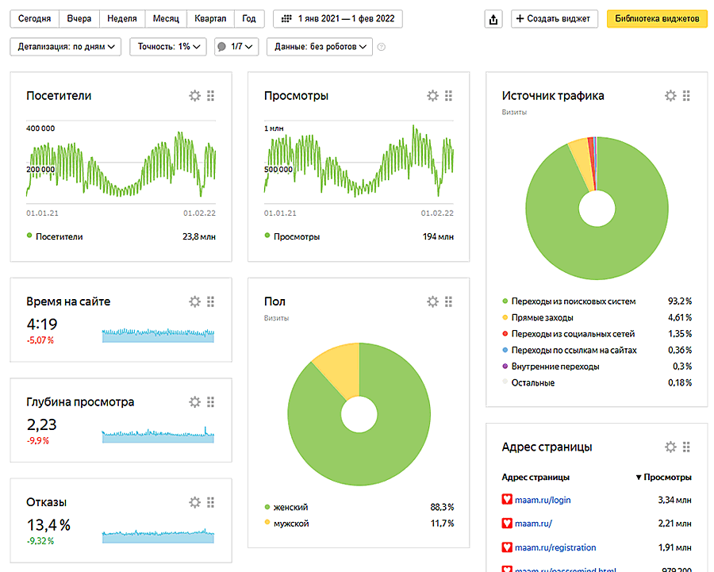The width and height of the screenshot is (714, 572).
Task: Open the Точность: 1% dropdown
Action: pos(168,48)
